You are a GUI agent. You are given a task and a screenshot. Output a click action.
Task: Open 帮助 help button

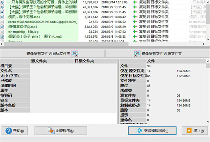15,130
